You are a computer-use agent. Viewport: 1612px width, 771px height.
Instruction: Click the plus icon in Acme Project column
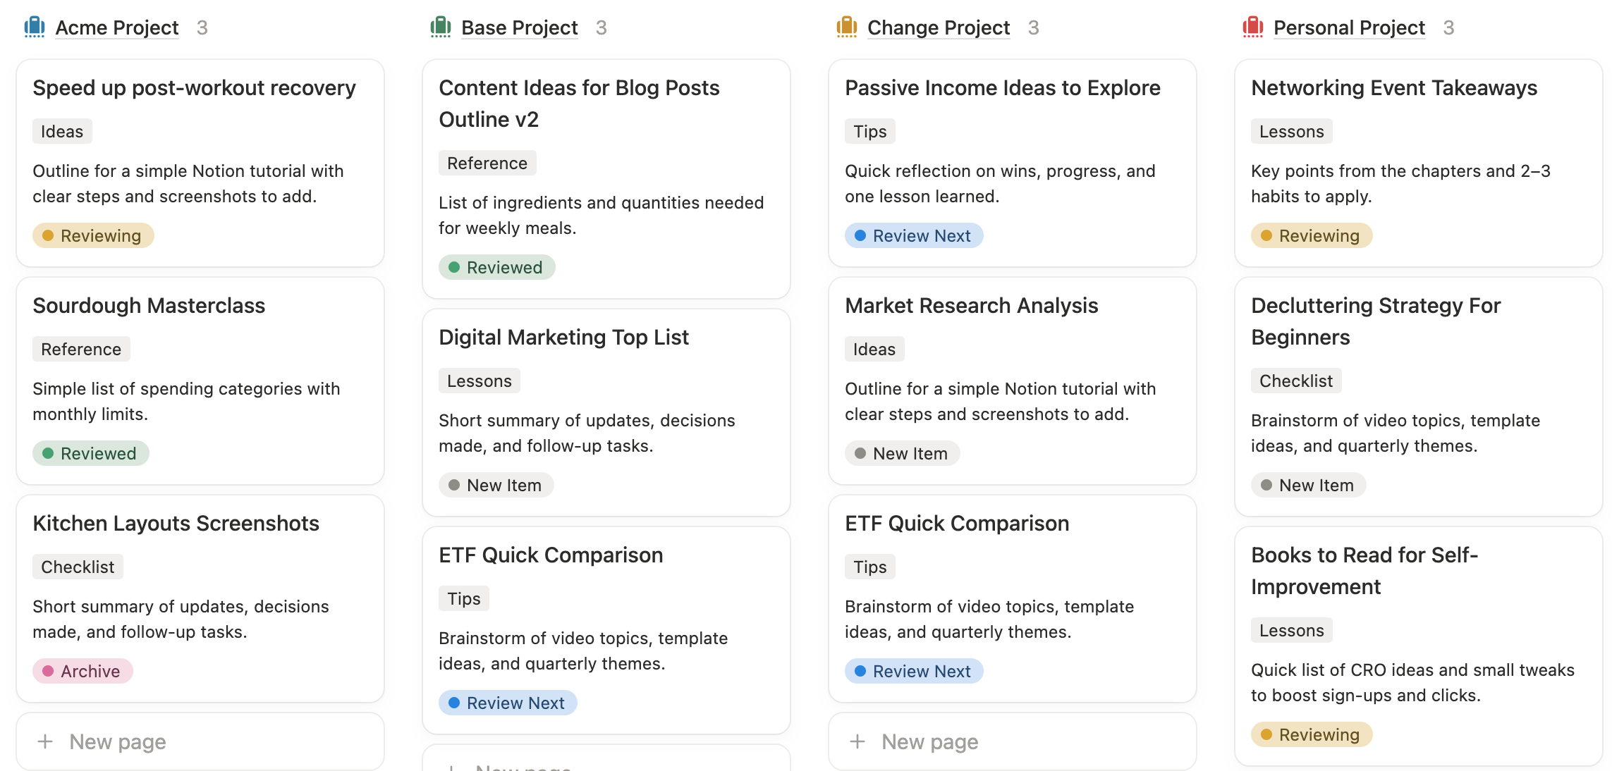tap(46, 741)
